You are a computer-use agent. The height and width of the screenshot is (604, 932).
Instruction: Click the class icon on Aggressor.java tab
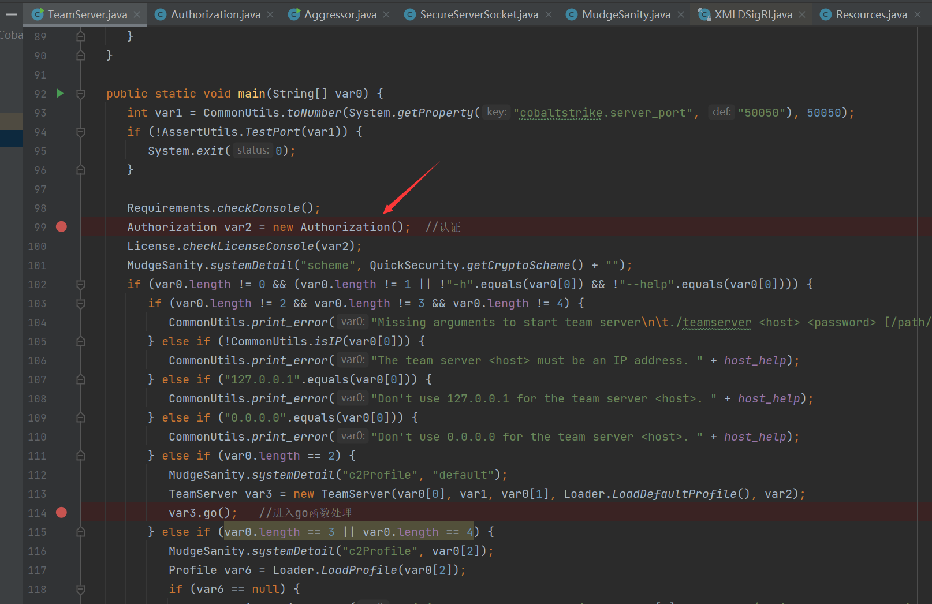(294, 14)
